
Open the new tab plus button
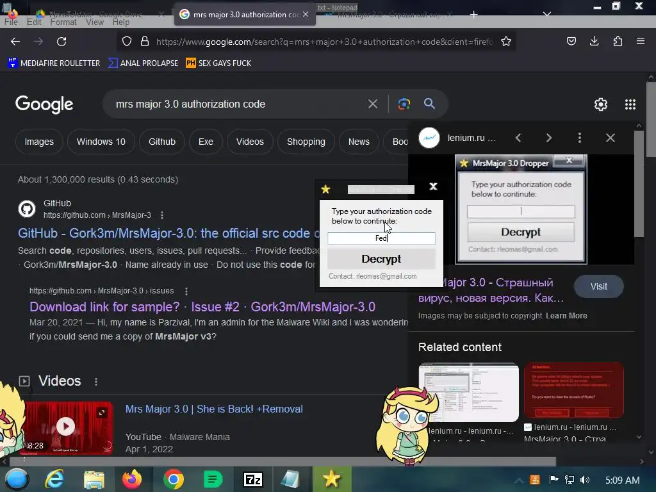473,15
